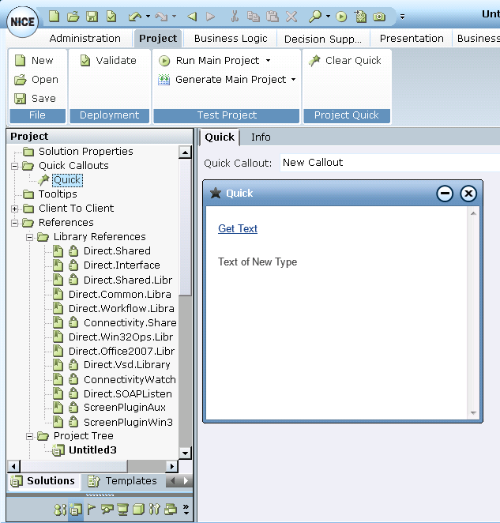The height and width of the screenshot is (523, 500).
Task: Click the camera screenshot icon
Action: 379,16
